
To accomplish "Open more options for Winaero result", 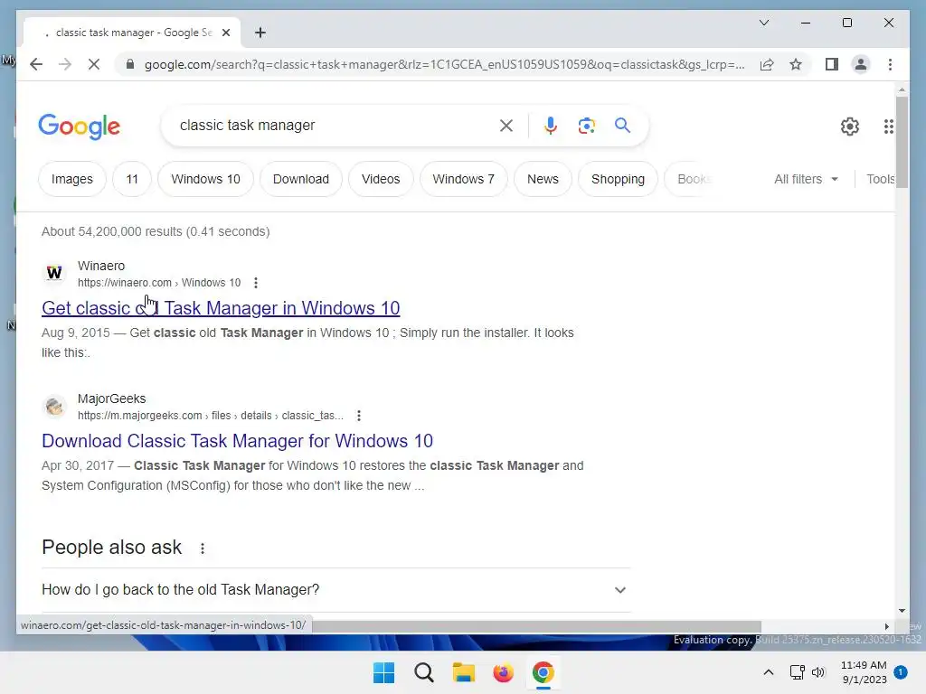I will [256, 283].
